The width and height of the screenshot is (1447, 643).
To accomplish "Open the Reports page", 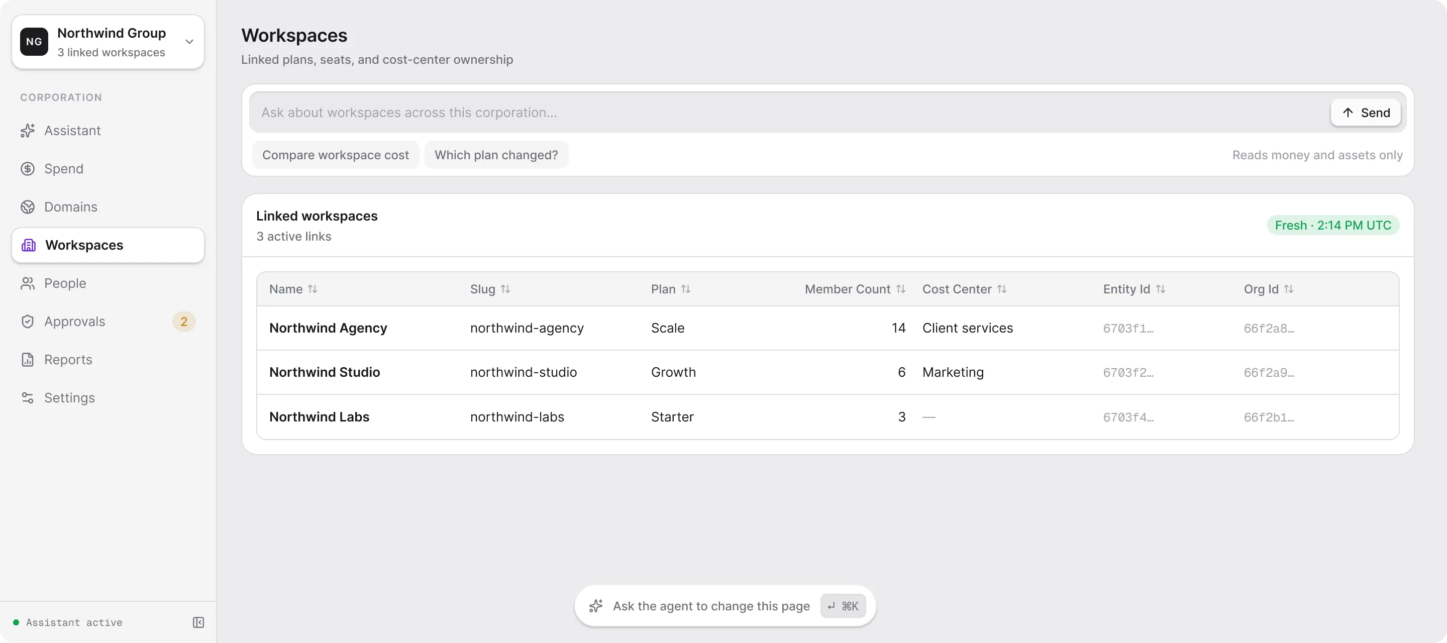I will pos(108,359).
